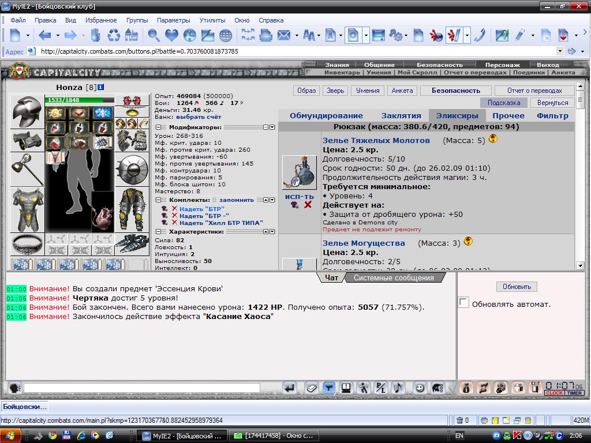Click the helmet list chat icon

coord(437,388)
